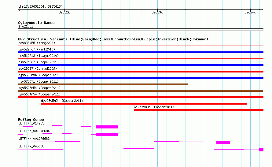Viewport: 272px width, 167px height.
Task: Click the nsv833455 (Wong2007) variant label
Action: [x=37, y=43]
